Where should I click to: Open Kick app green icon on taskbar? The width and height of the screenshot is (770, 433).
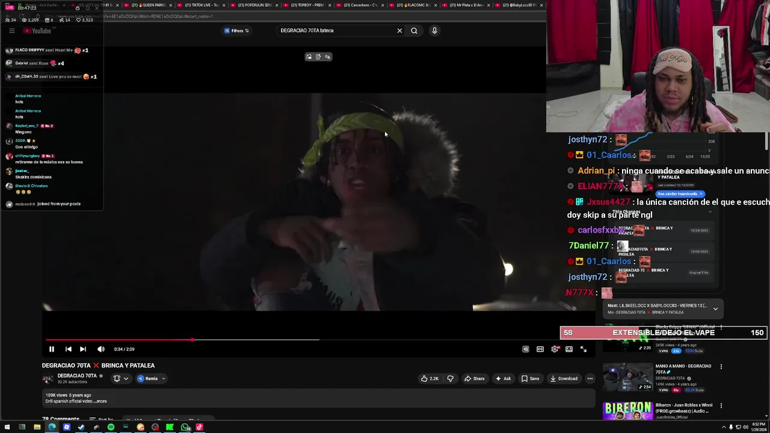tap(170, 427)
